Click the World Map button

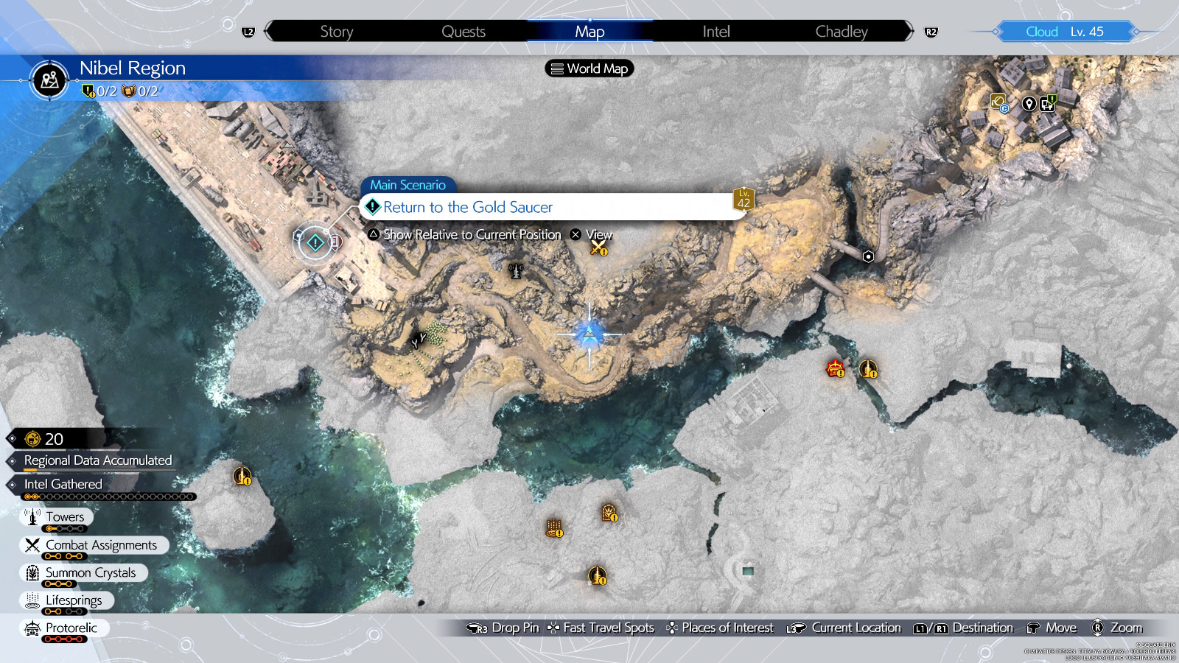pos(589,69)
